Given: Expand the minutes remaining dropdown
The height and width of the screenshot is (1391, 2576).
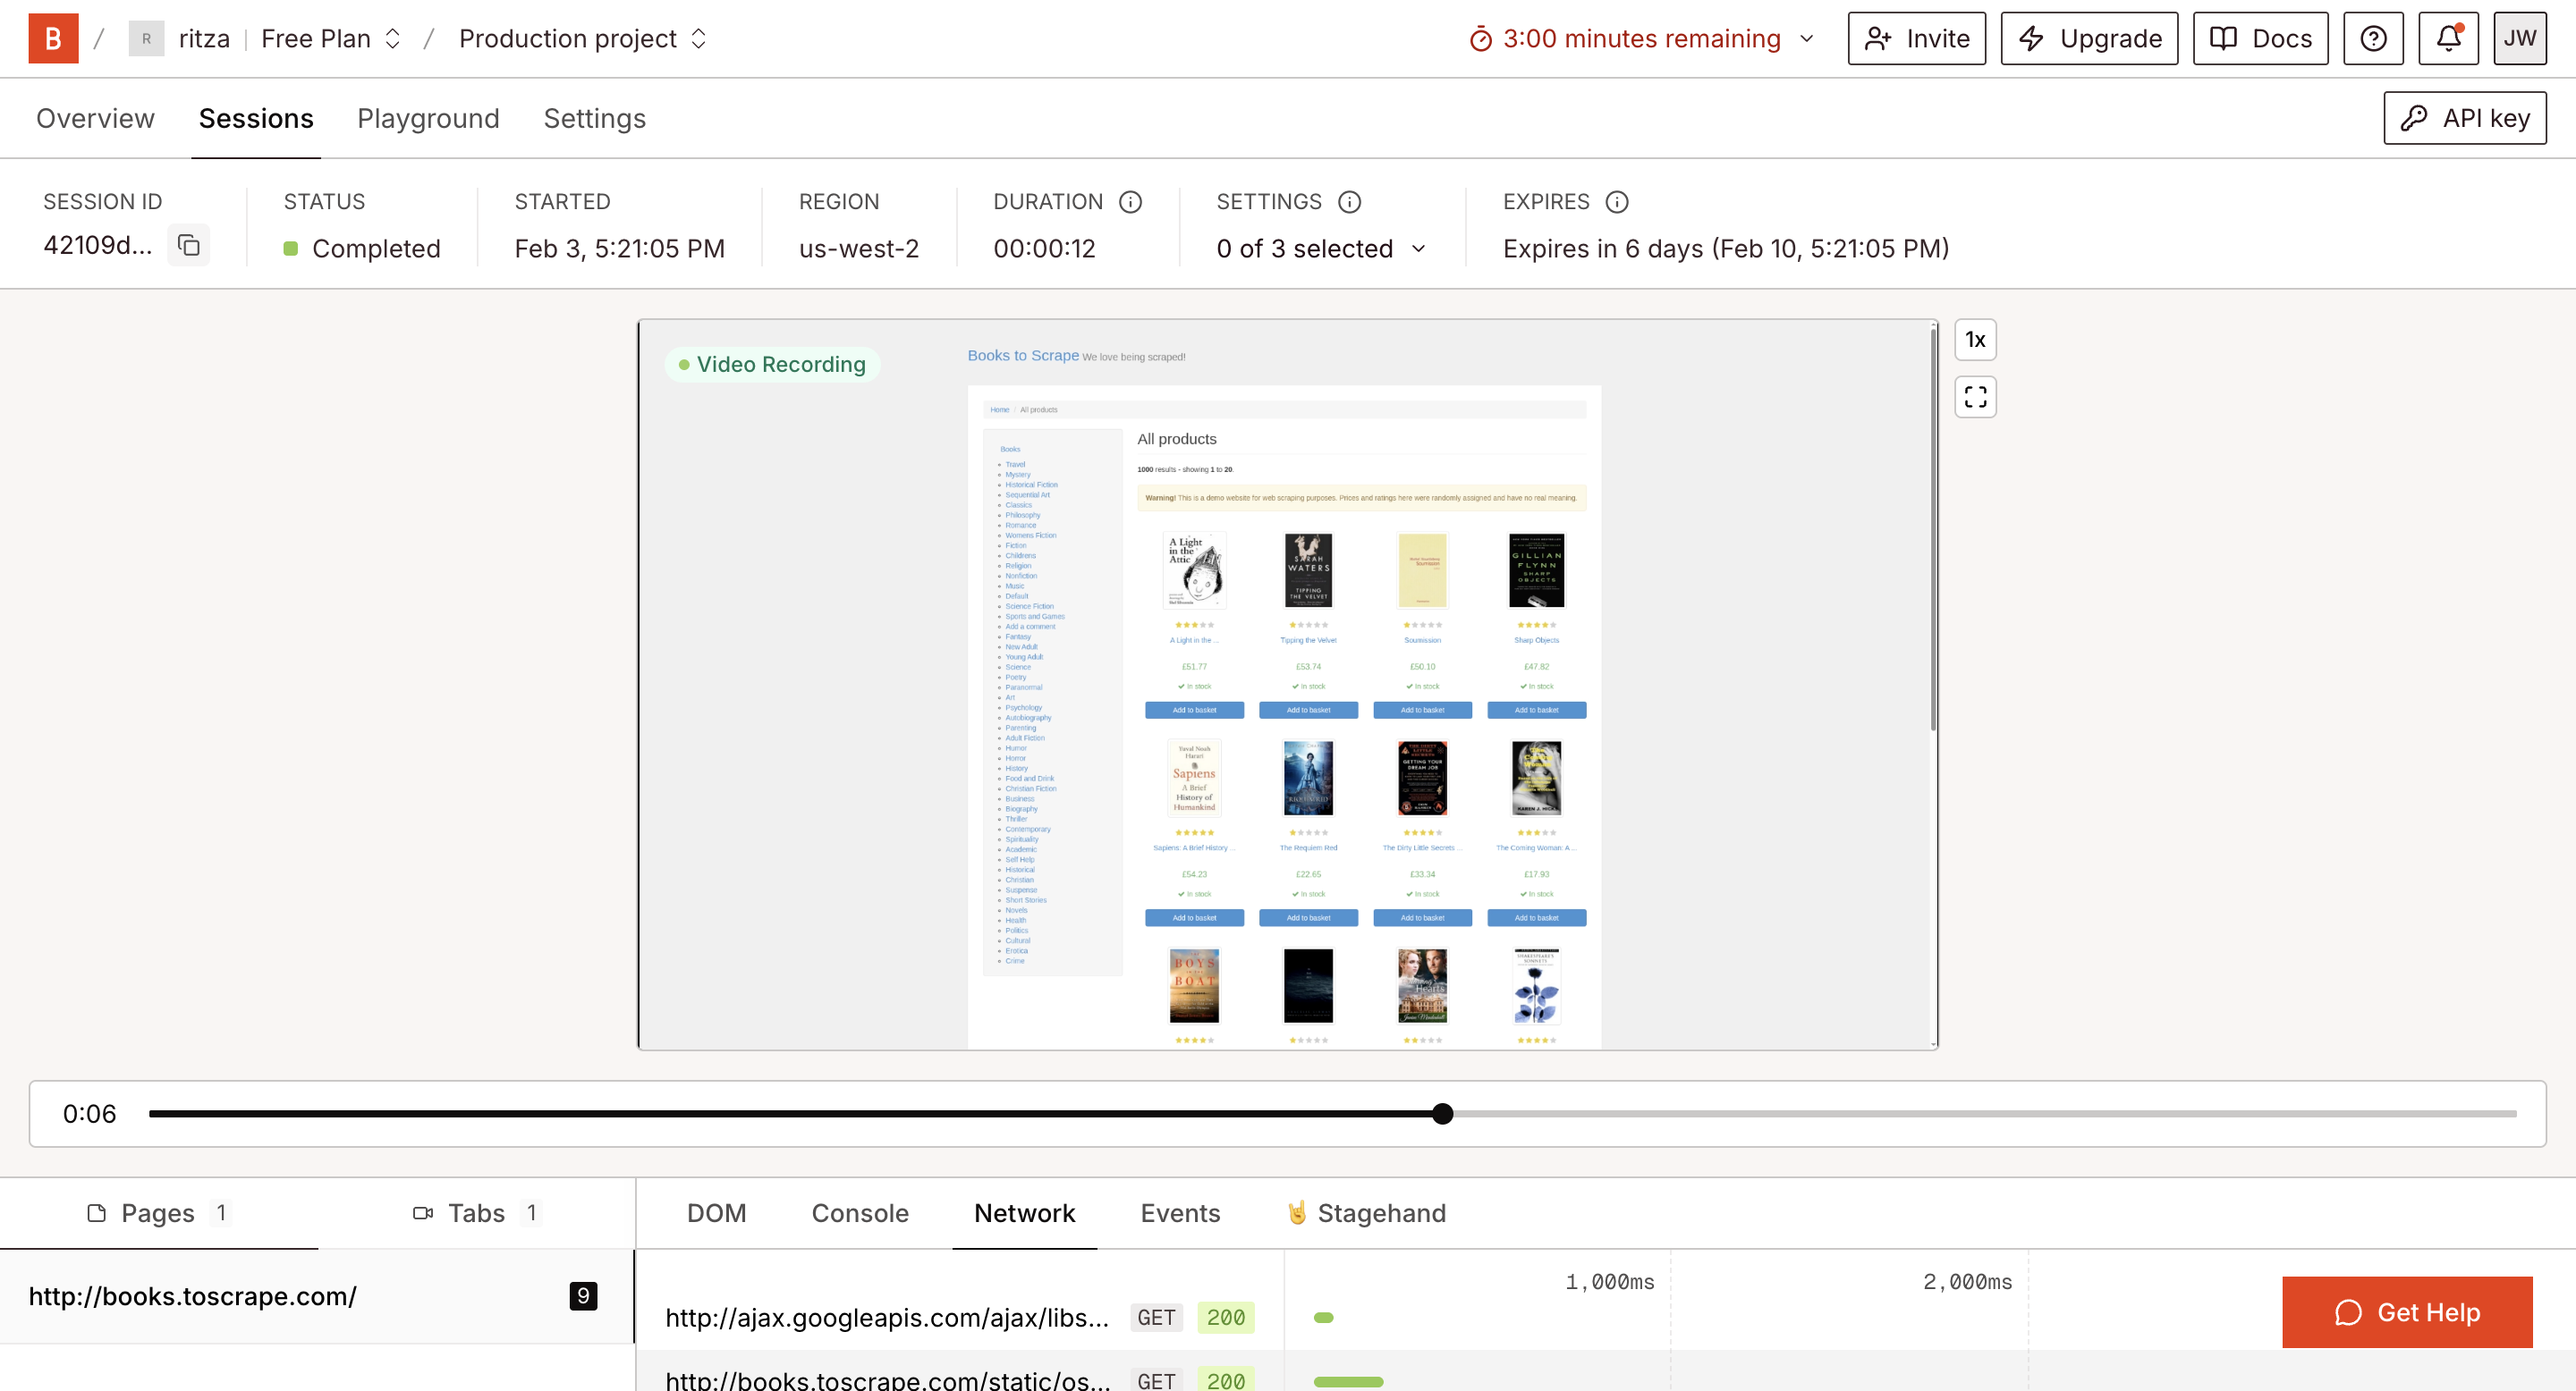Looking at the screenshot, I should pos(1806,39).
